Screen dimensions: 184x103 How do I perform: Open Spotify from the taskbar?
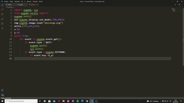[x=78, y=101]
